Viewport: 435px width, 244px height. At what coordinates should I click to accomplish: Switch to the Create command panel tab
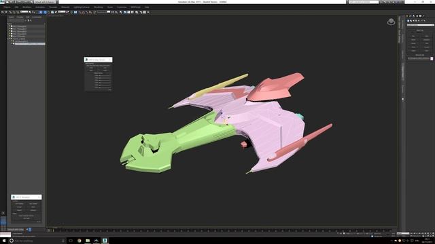point(407,16)
